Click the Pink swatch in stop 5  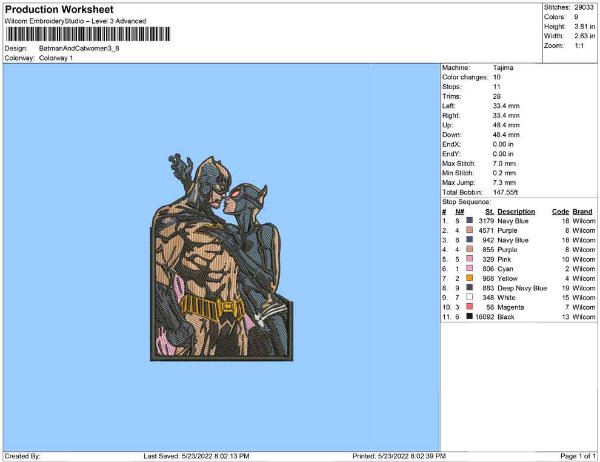coord(470,259)
